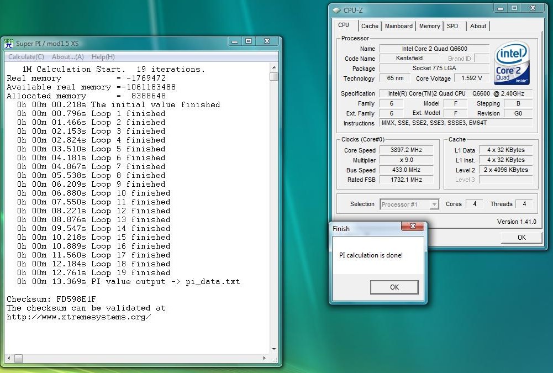
Task: Close the CPU-Z window
Action: [x=533, y=8]
